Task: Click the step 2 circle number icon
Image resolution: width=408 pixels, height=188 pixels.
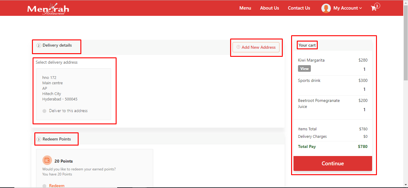Action: point(39,45)
